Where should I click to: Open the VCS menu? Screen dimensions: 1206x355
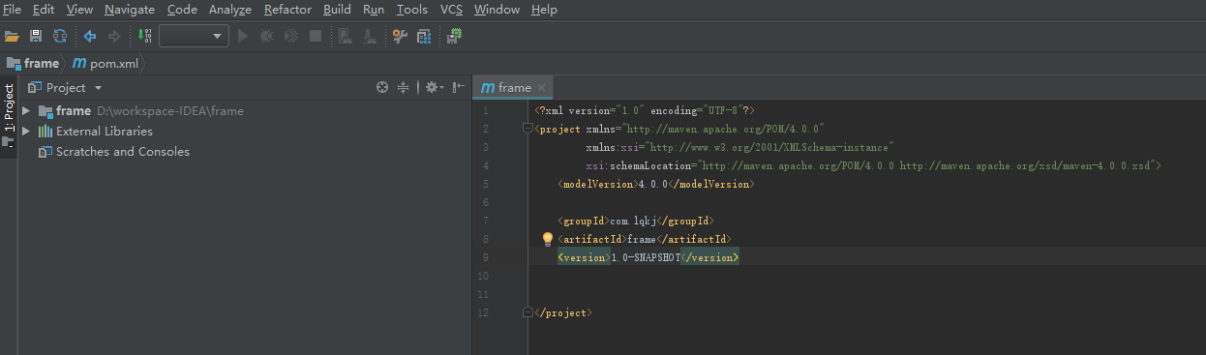(x=451, y=10)
